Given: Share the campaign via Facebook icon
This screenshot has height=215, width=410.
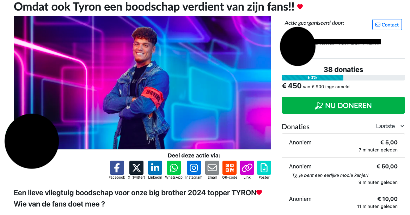Looking at the screenshot, I should tap(117, 168).
